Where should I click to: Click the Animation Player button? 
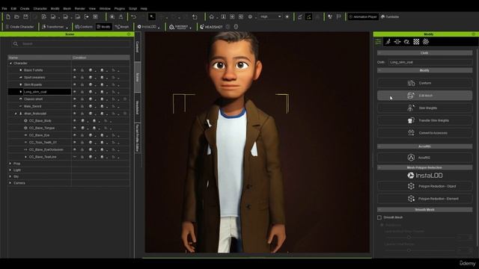[x=363, y=16]
